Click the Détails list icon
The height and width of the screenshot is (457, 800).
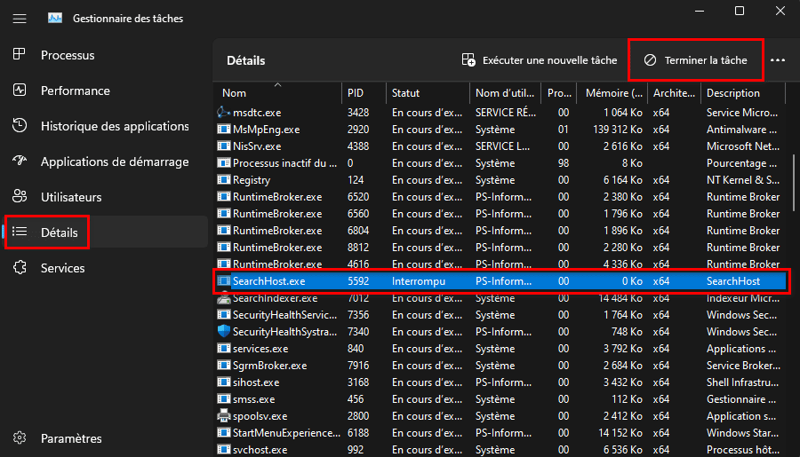(x=20, y=232)
